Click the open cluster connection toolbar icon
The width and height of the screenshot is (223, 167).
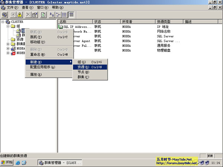[5, 14]
